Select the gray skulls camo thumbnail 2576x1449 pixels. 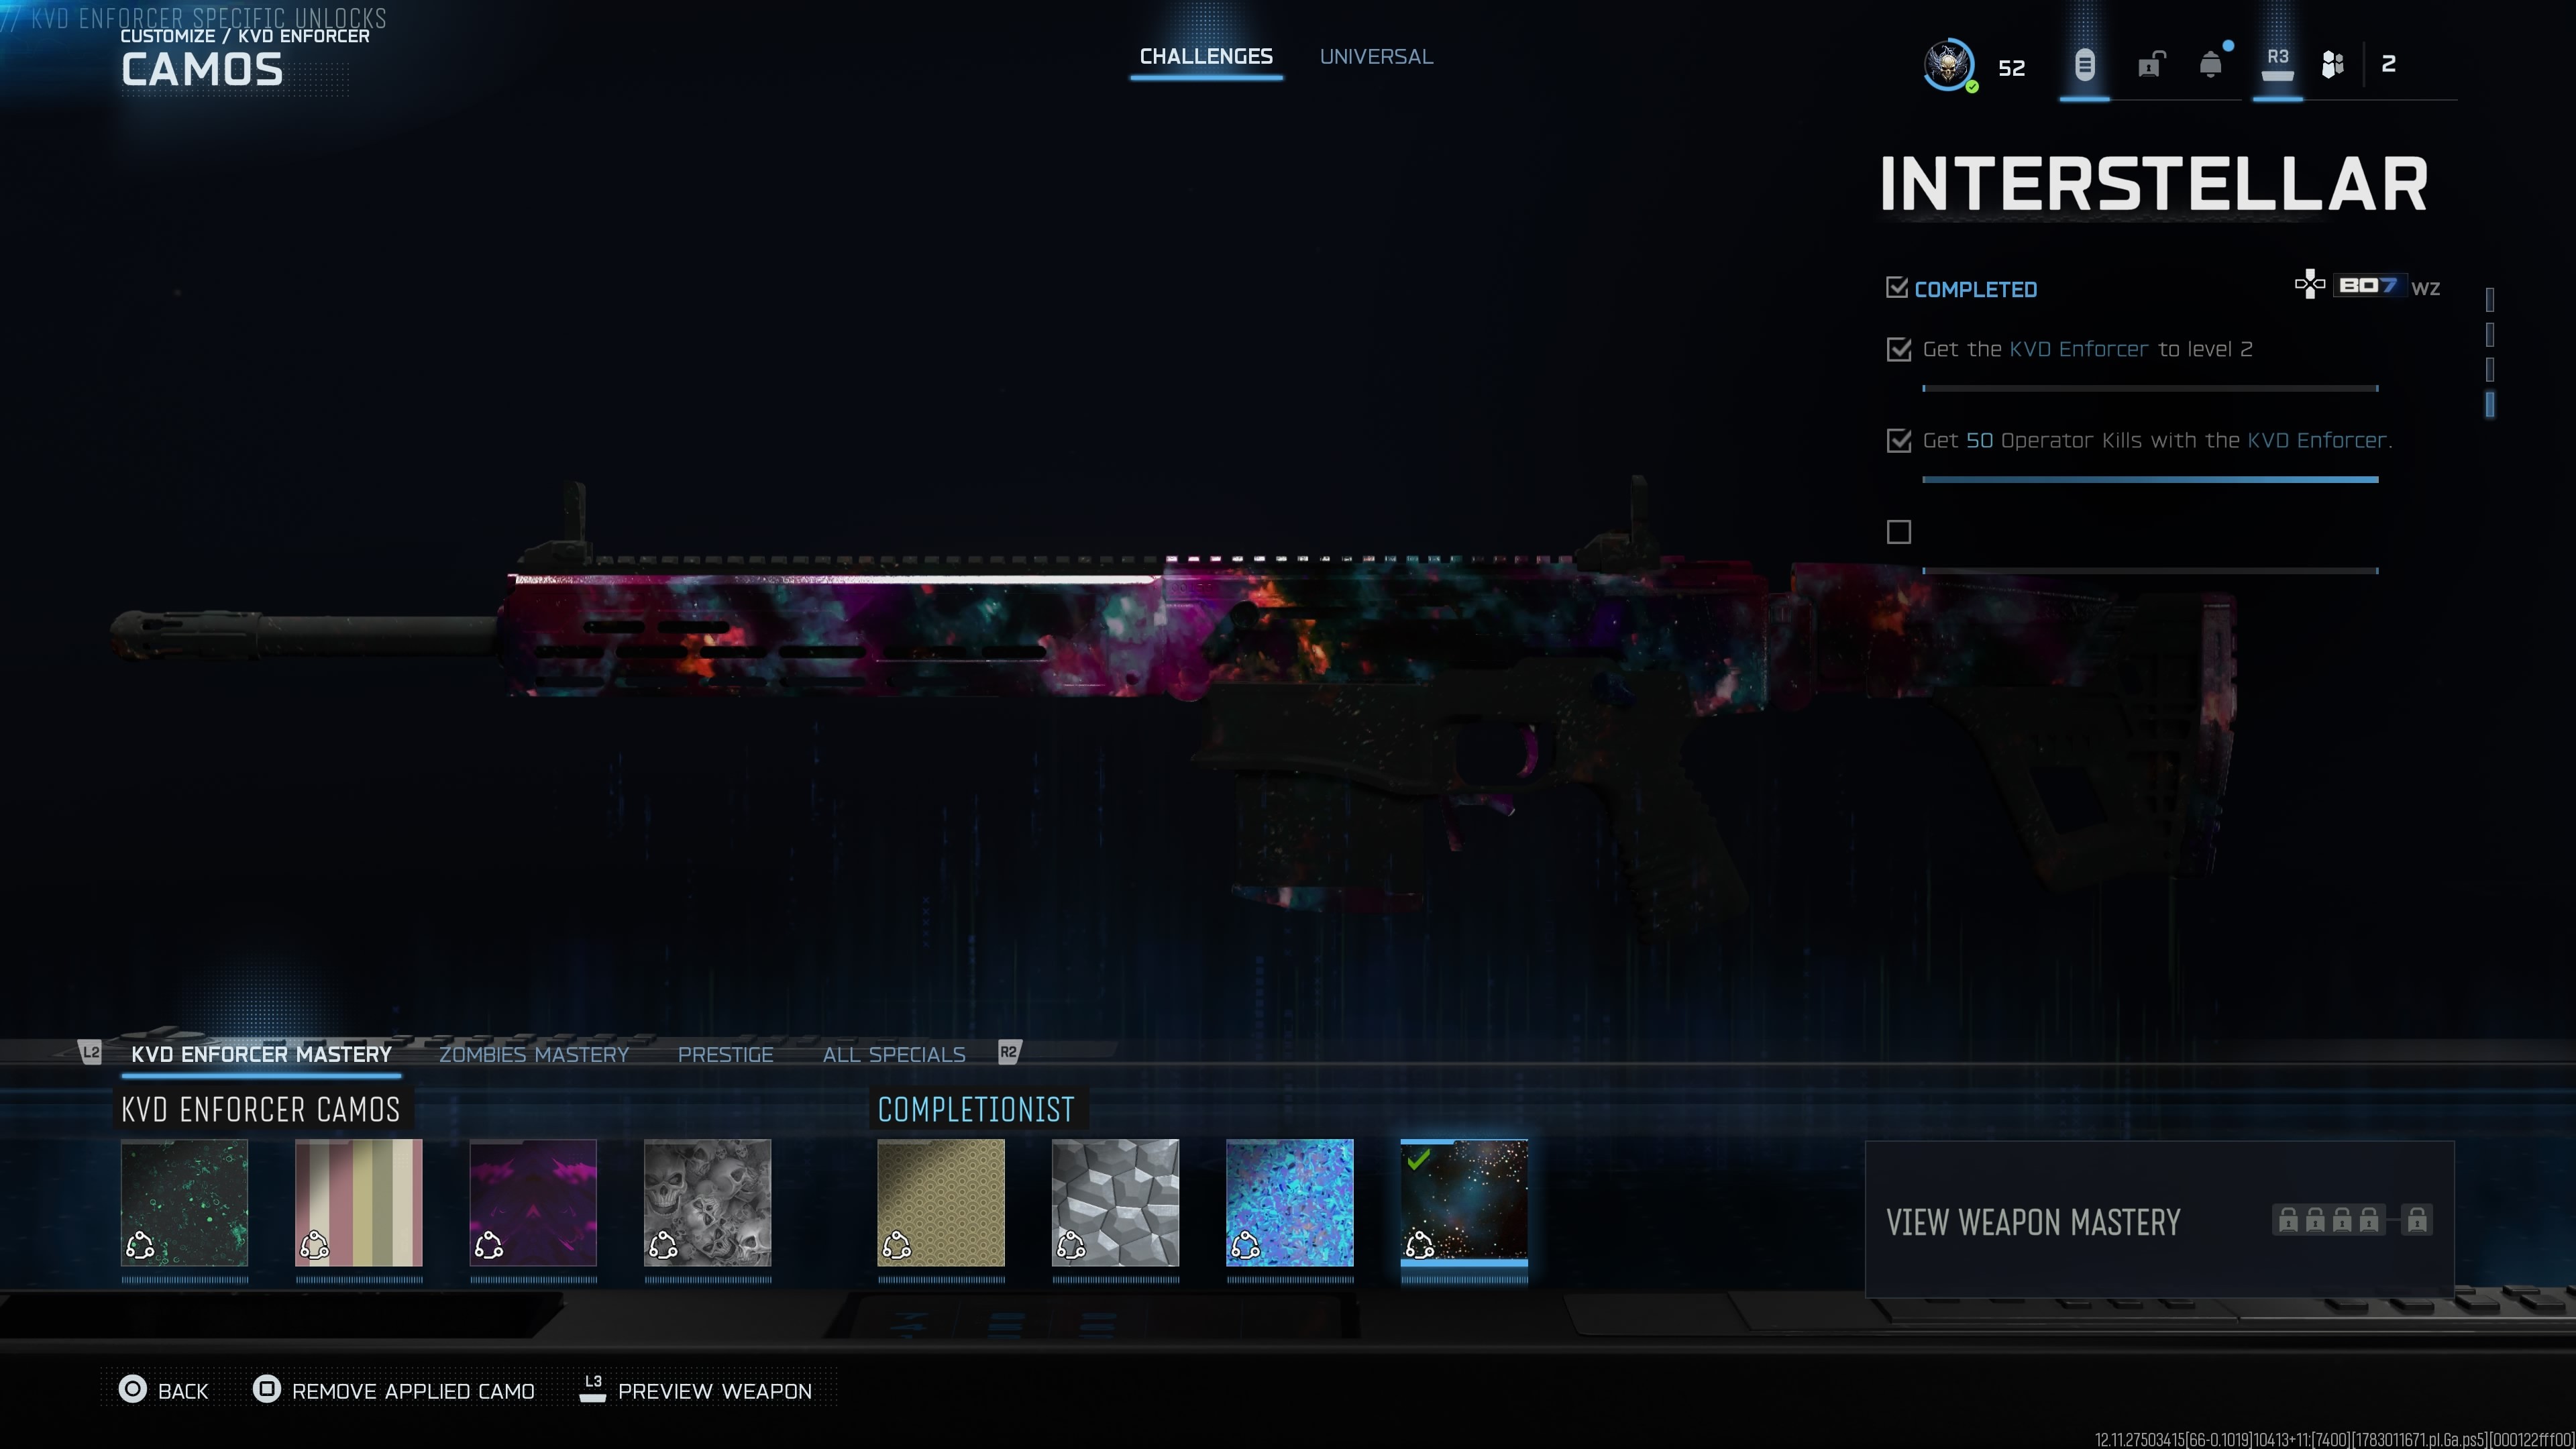[707, 1203]
